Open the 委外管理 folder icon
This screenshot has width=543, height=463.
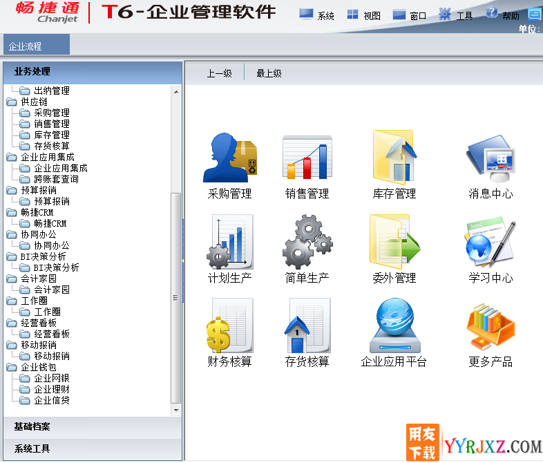coord(394,242)
